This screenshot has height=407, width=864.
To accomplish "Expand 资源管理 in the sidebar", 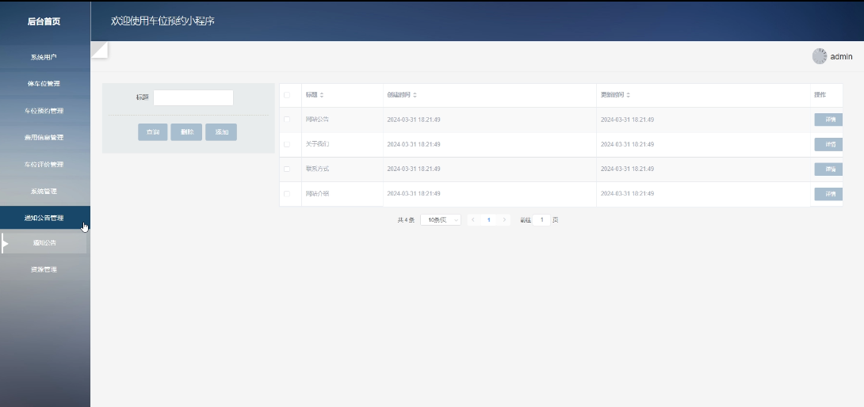I will click(x=44, y=270).
